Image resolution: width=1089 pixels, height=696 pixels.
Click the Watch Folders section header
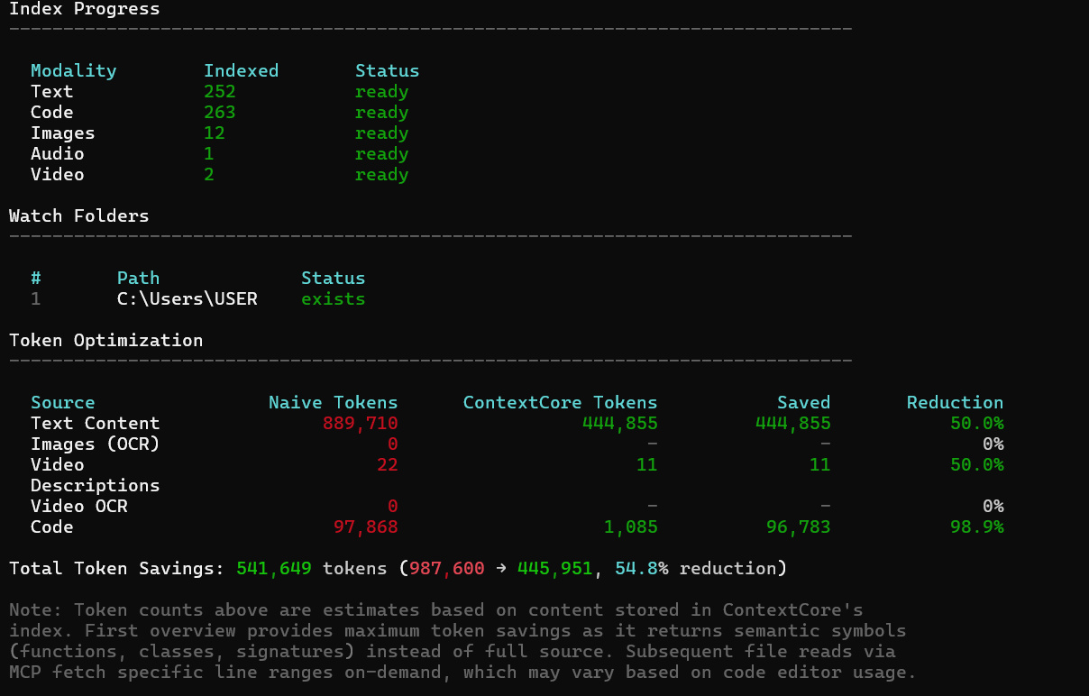78,215
